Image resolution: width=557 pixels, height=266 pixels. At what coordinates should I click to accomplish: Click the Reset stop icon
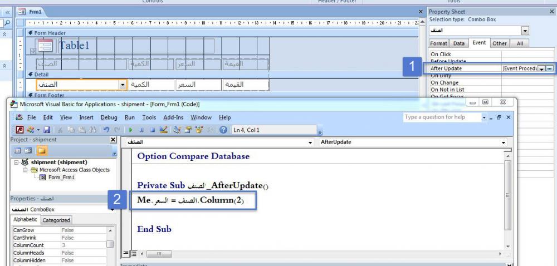click(x=152, y=130)
